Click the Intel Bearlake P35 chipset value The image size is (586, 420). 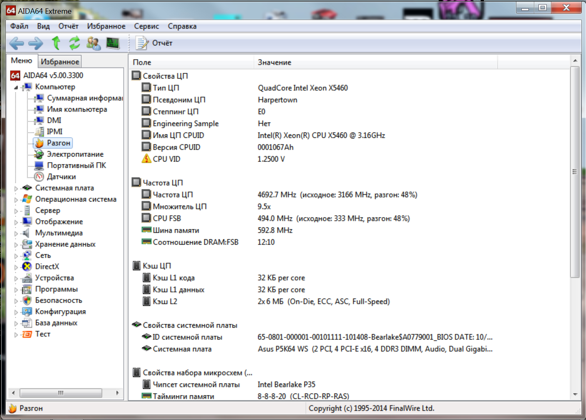(287, 385)
